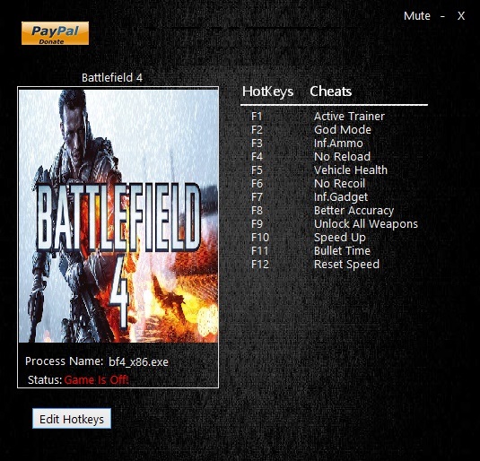Select the God Mode cheat entry

[x=343, y=130]
